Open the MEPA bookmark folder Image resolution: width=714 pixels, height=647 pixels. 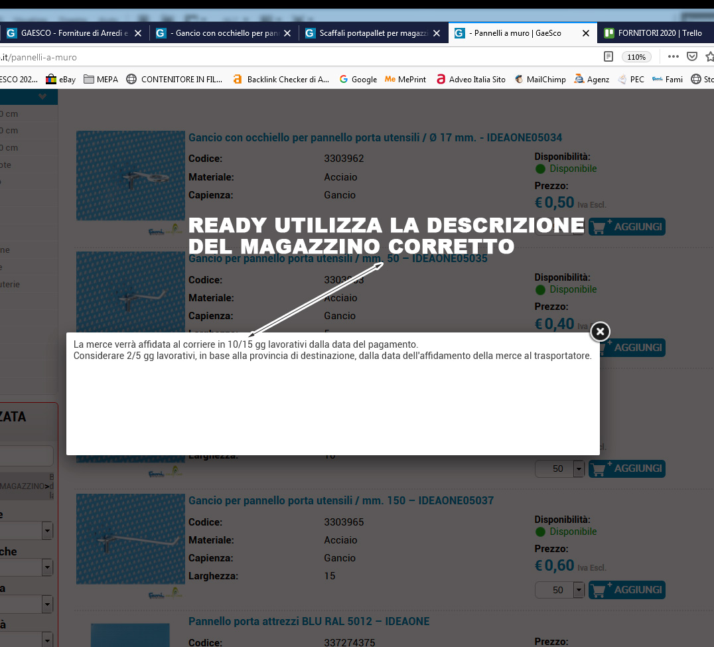[x=101, y=79]
